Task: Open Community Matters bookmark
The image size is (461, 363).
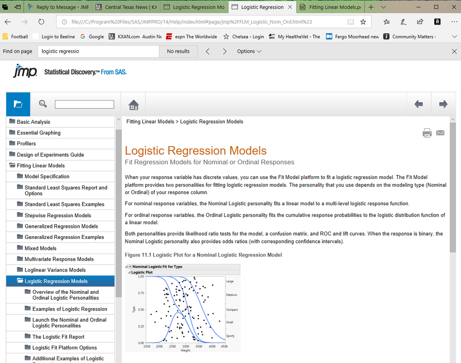Action: pyautogui.click(x=410, y=37)
